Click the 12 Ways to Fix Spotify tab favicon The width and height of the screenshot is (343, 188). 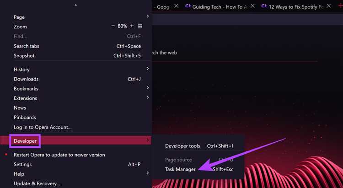coord(264,6)
